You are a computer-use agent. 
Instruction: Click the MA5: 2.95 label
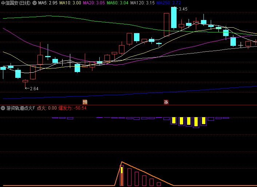48,3
